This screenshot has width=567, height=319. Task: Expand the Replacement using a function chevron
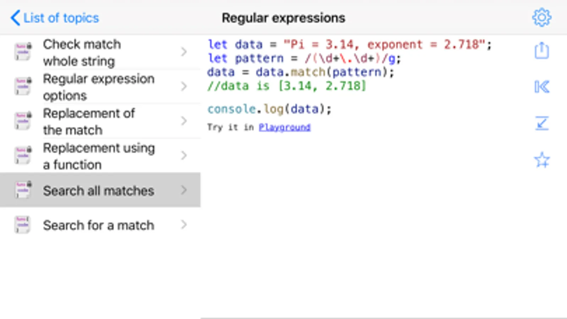pyautogui.click(x=184, y=156)
